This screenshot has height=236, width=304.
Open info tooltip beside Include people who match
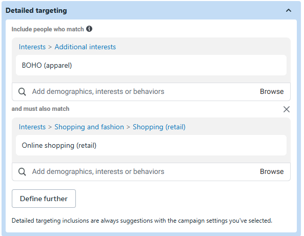pyautogui.click(x=89, y=29)
